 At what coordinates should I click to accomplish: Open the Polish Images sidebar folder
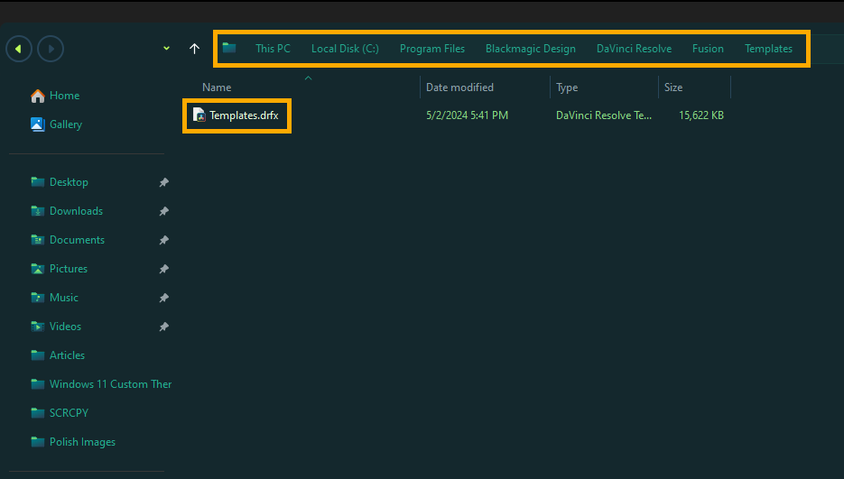[x=82, y=442]
